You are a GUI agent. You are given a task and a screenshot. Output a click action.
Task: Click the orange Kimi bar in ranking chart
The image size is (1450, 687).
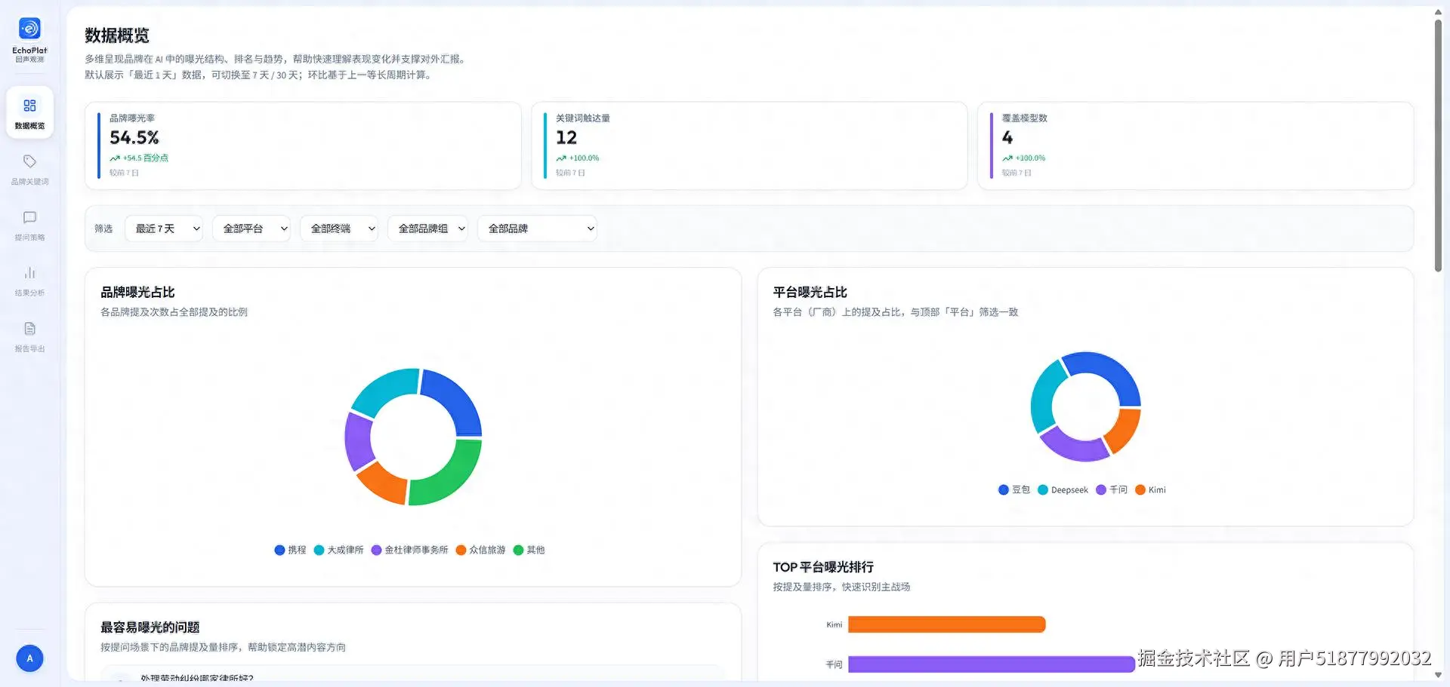pyautogui.click(x=947, y=624)
